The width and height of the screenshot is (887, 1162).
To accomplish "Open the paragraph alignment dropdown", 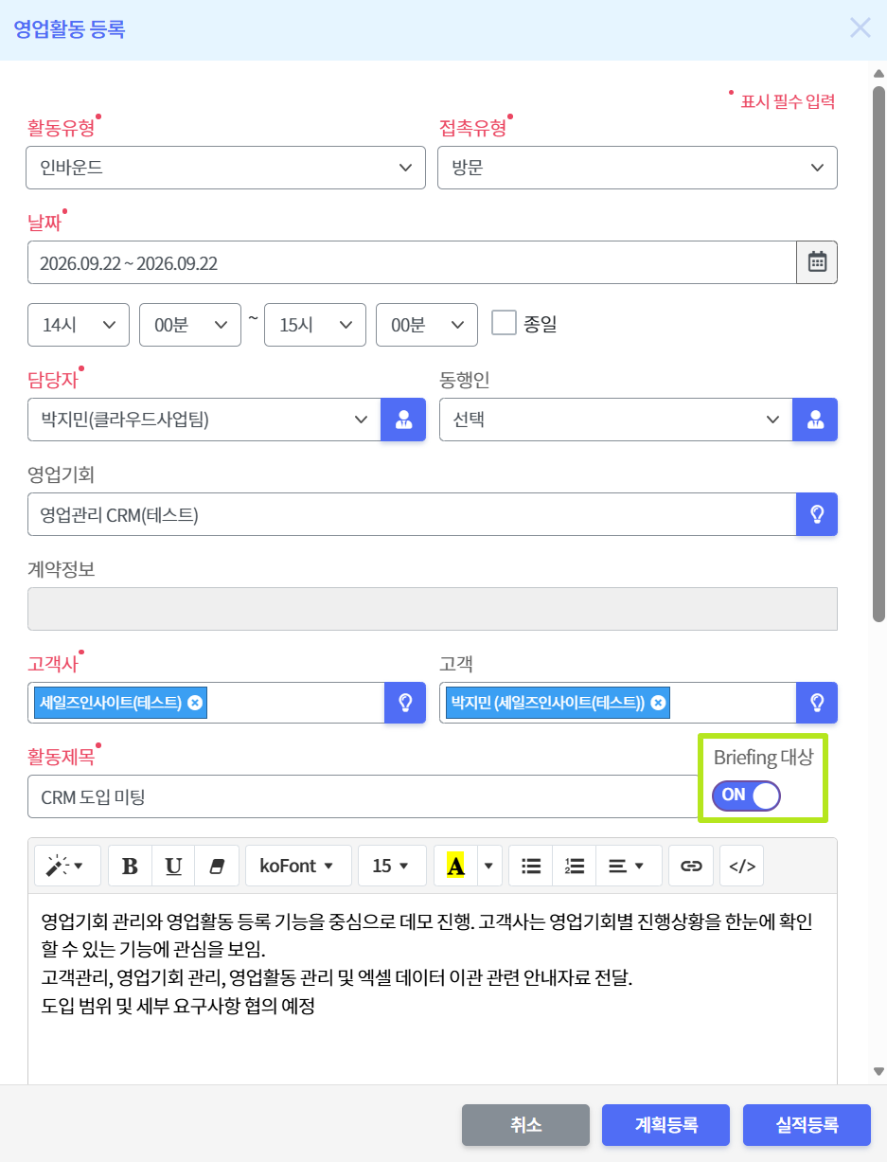I will pyautogui.click(x=629, y=866).
